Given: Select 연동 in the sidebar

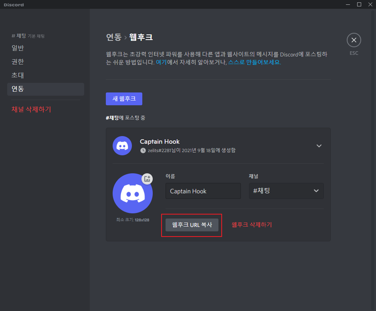Looking at the screenshot, I should (46, 89).
